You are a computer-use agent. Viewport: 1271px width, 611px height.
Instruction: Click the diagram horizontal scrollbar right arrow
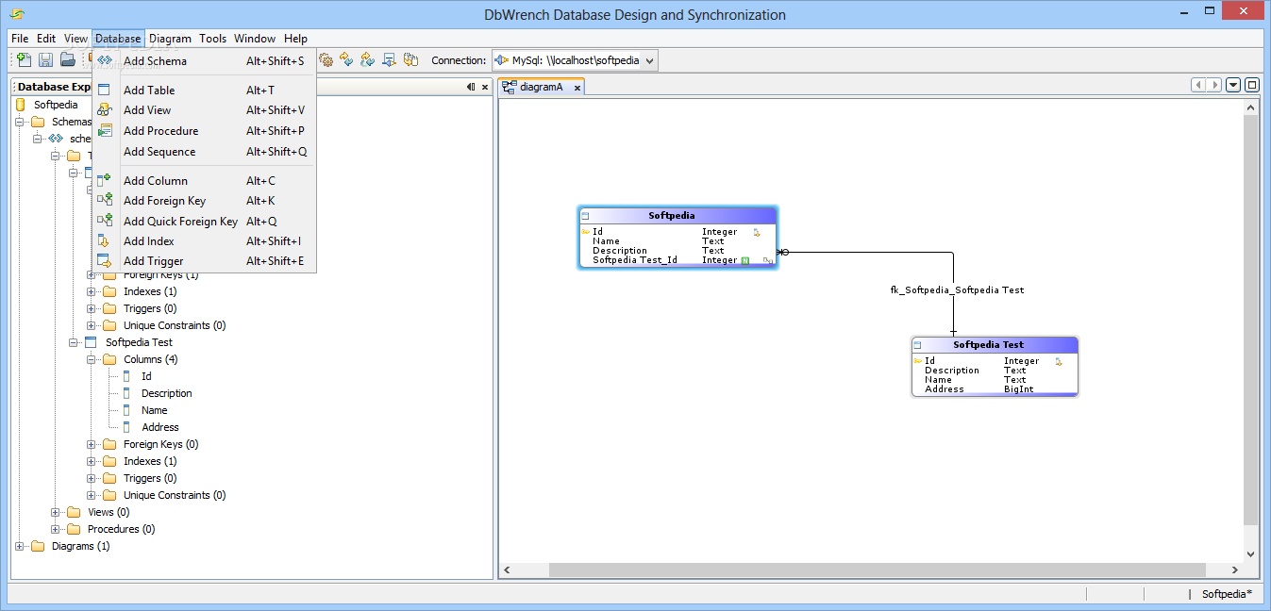pos(1235,570)
